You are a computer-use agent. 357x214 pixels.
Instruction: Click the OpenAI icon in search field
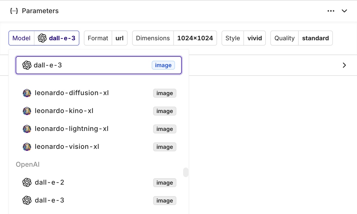27,65
